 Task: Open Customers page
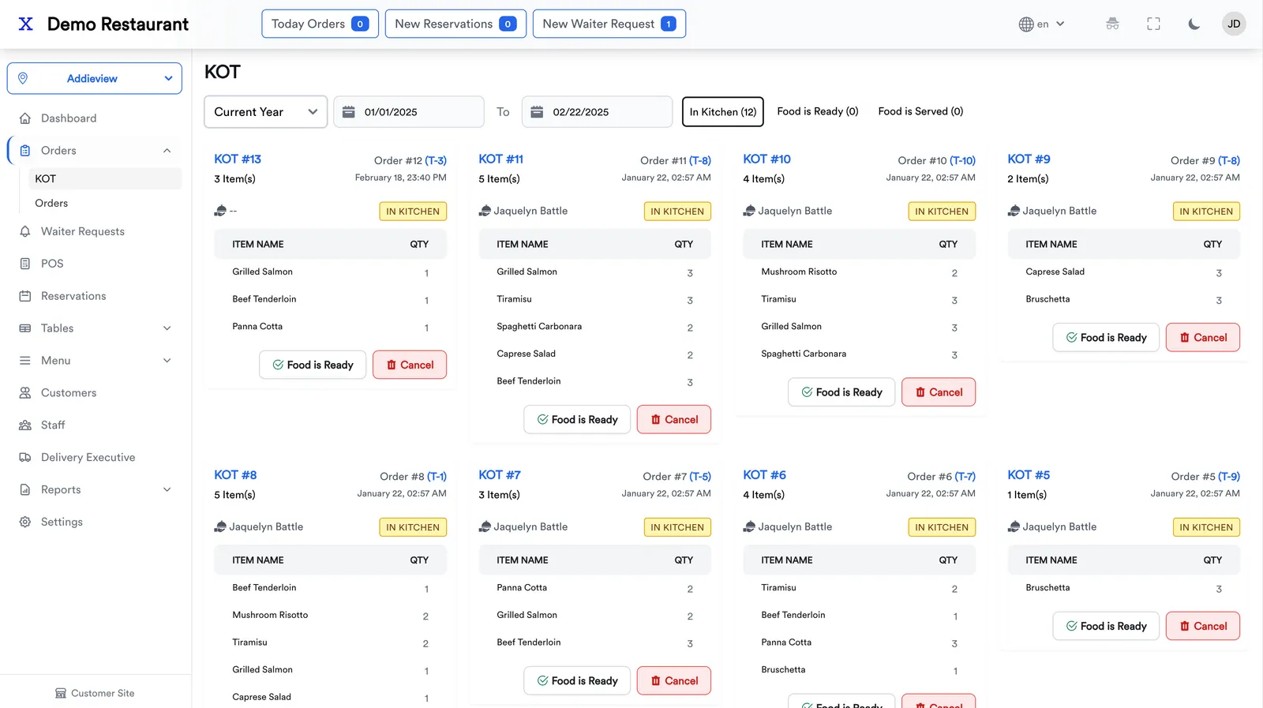[x=95, y=393]
